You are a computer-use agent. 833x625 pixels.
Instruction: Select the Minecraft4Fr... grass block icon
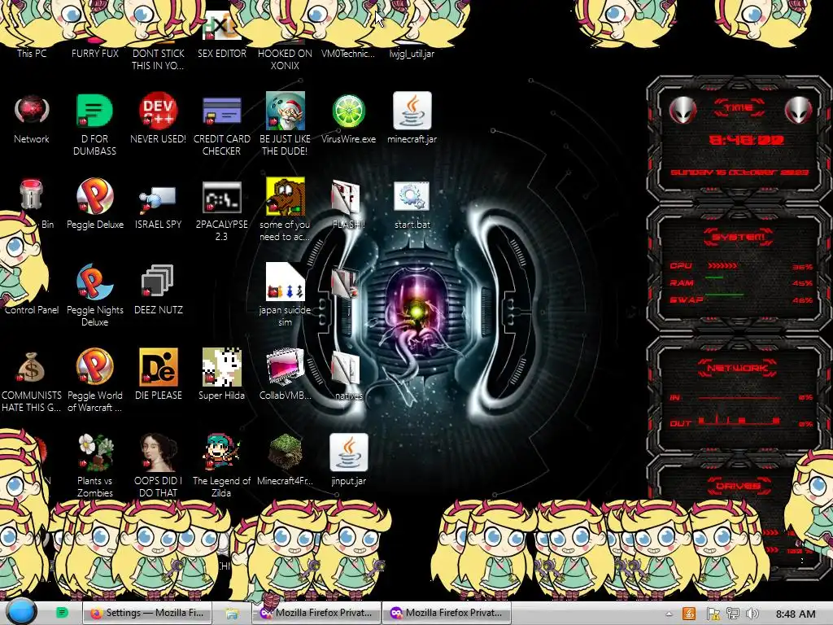tap(286, 452)
